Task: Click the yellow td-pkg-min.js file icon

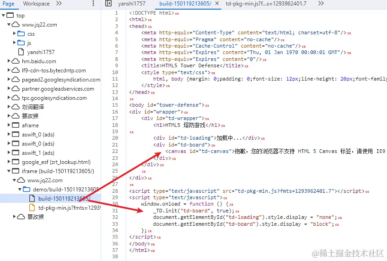Action: 32,207
